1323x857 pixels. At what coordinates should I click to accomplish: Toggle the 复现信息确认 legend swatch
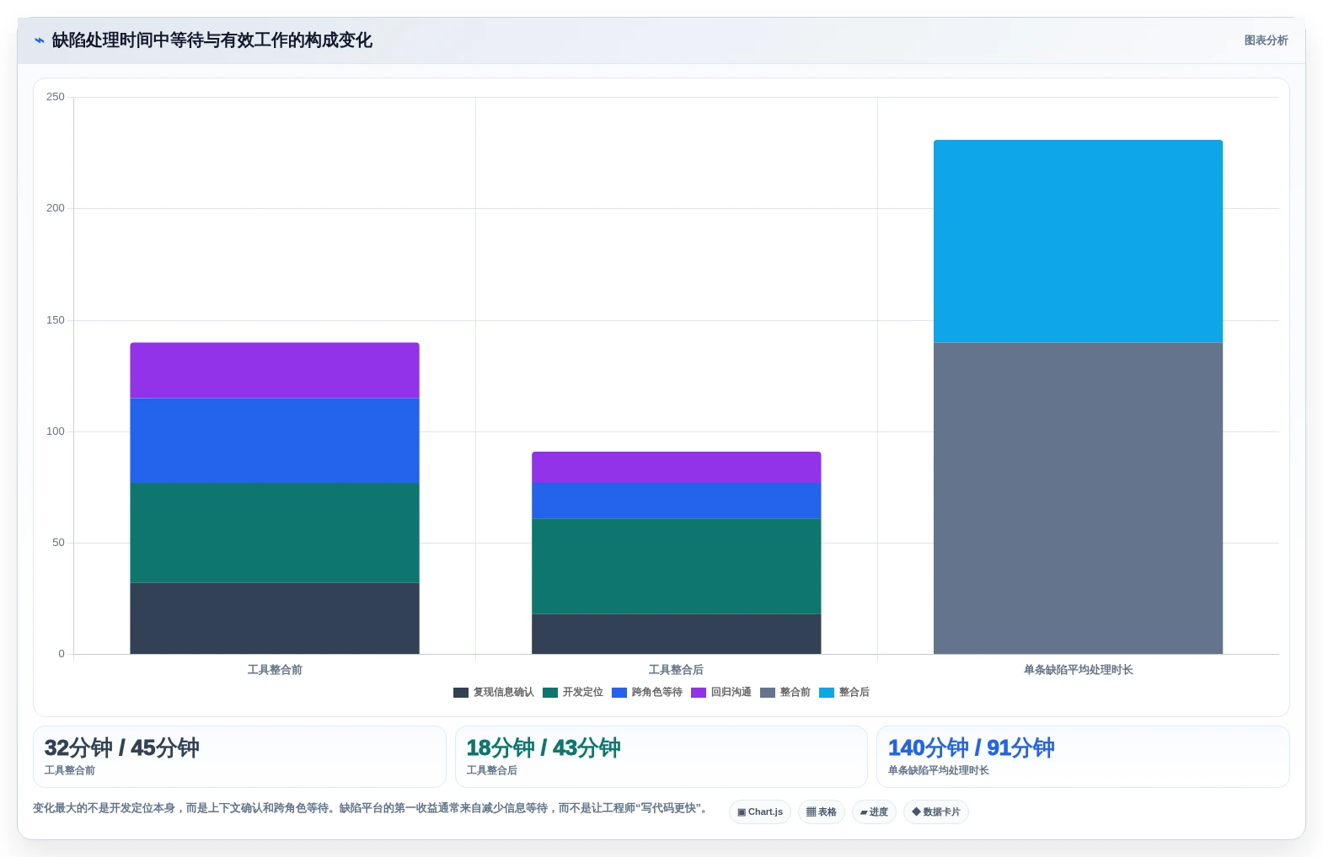[x=461, y=693]
